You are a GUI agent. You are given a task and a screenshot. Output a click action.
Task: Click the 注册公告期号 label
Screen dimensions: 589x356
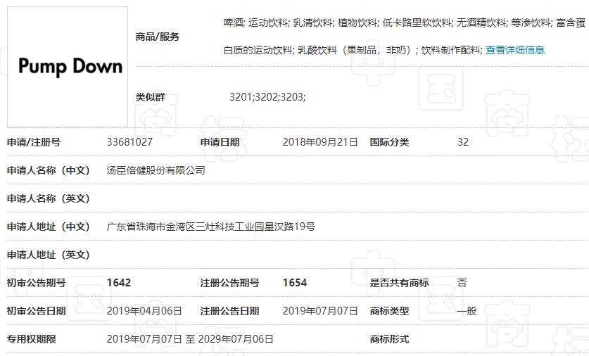229,283
